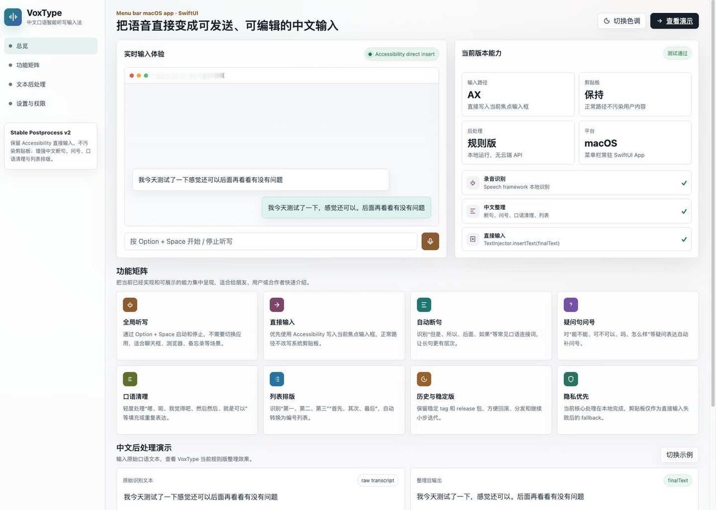Click the green processed chat bubble
This screenshot has width=716, height=510.
[x=346, y=207]
